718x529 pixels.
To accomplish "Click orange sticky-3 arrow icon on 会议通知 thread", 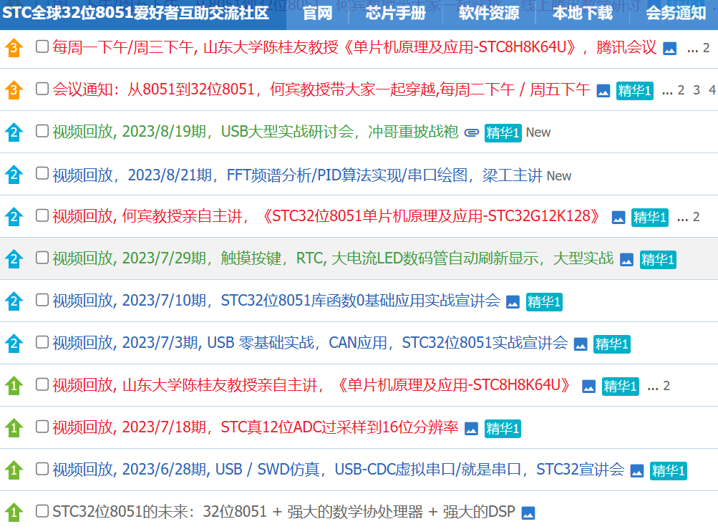I will coord(14,89).
